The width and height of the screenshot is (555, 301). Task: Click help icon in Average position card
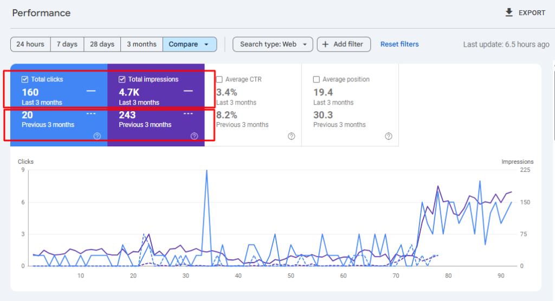click(x=388, y=136)
